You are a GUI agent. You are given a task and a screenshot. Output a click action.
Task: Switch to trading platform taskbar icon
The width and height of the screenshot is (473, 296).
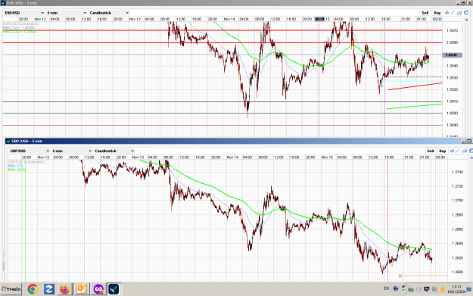pos(114,289)
